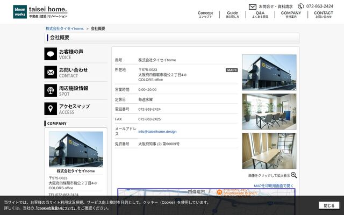Select 毎週水曜 holiday text
The height and width of the screenshot is (215, 344).
point(146,99)
